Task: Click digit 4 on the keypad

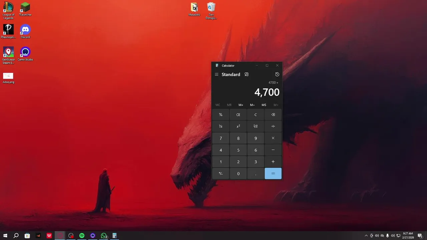Action: [221, 150]
